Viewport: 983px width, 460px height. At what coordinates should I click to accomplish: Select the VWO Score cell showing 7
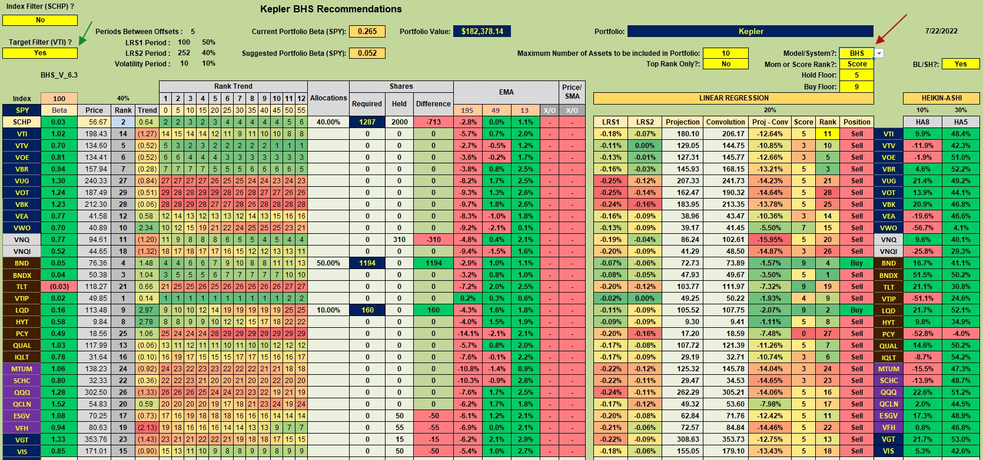pyautogui.click(x=803, y=228)
